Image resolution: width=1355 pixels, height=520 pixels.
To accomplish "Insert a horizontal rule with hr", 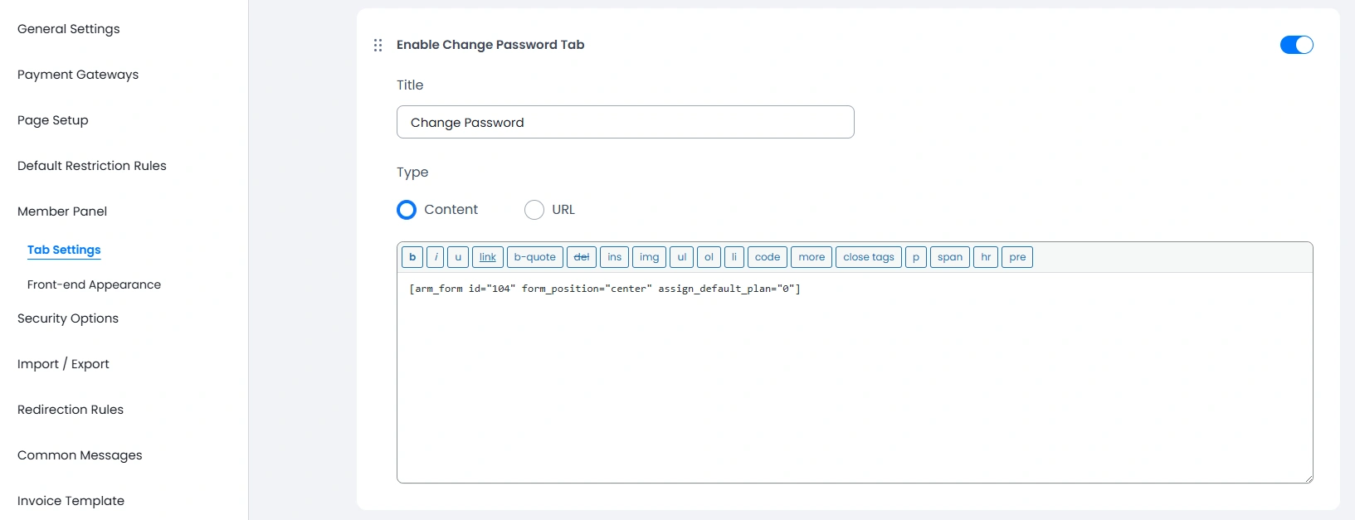I will click(x=985, y=257).
